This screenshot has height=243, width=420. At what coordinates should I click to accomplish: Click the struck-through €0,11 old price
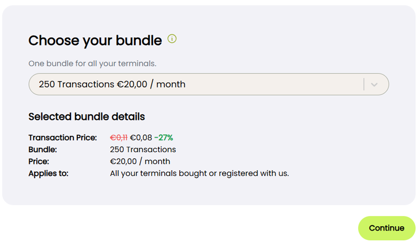click(119, 137)
